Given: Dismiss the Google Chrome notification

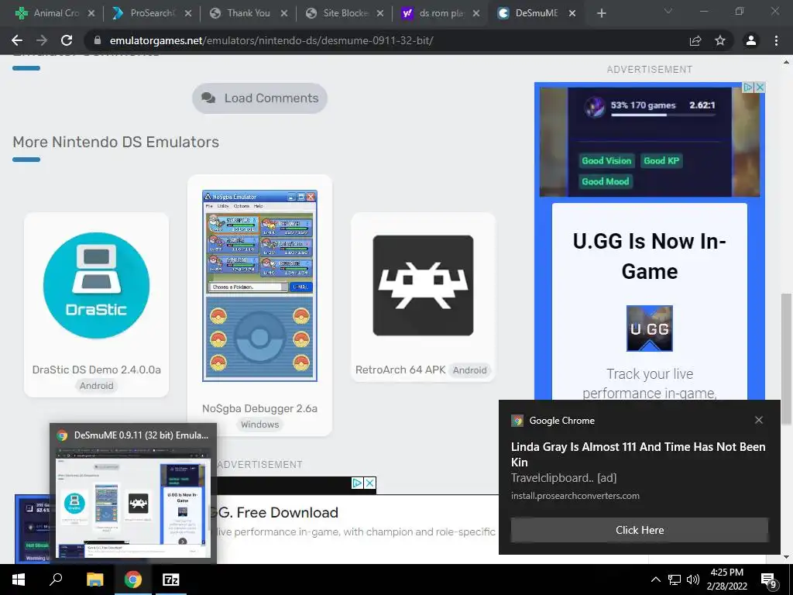Looking at the screenshot, I should (x=759, y=420).
